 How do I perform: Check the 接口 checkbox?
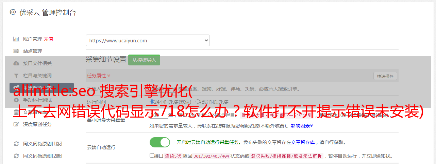coord(152,156)
